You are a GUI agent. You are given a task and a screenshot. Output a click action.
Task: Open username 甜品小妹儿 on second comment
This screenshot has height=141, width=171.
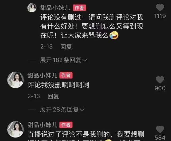(42, 75)
